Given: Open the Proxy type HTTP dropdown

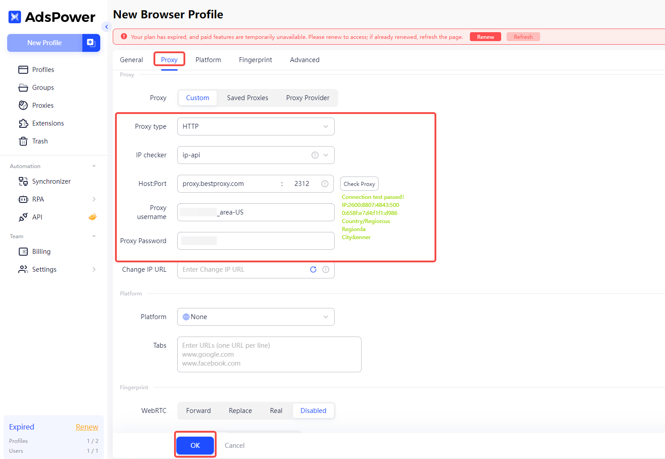Looking at the screenshot, I should [x=256, y=126].
